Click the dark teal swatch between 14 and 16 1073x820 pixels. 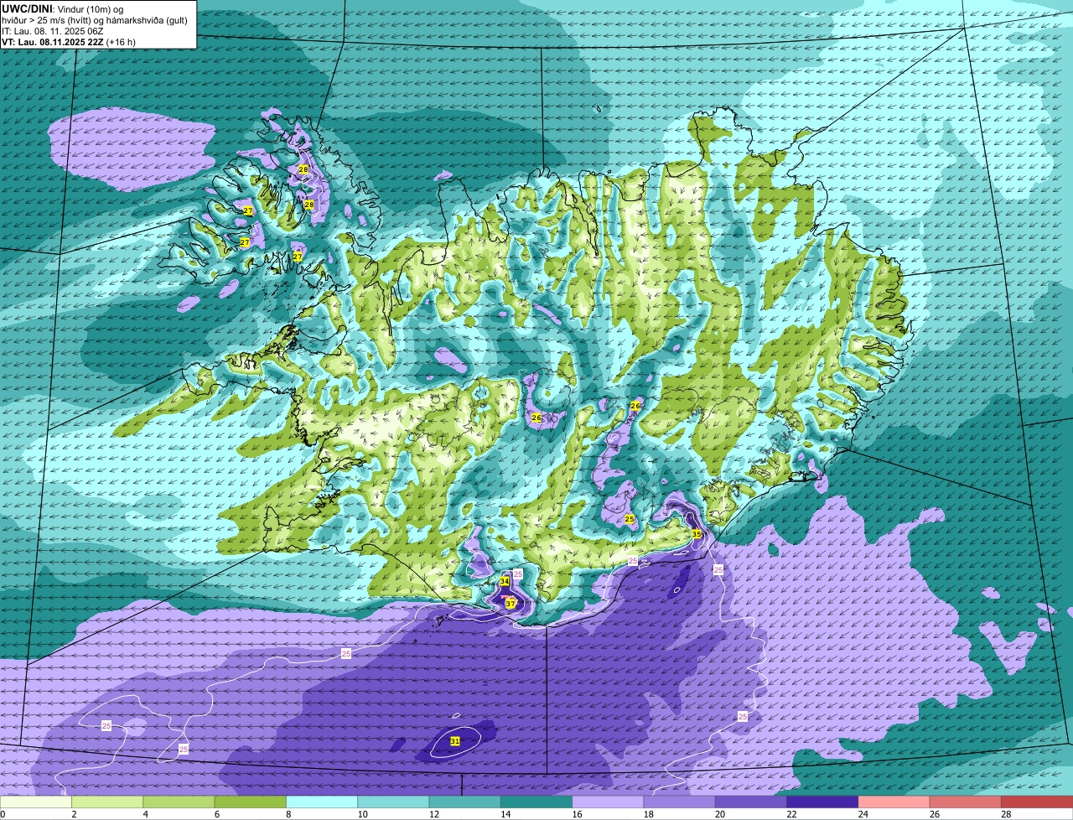(x=536, y=802)
